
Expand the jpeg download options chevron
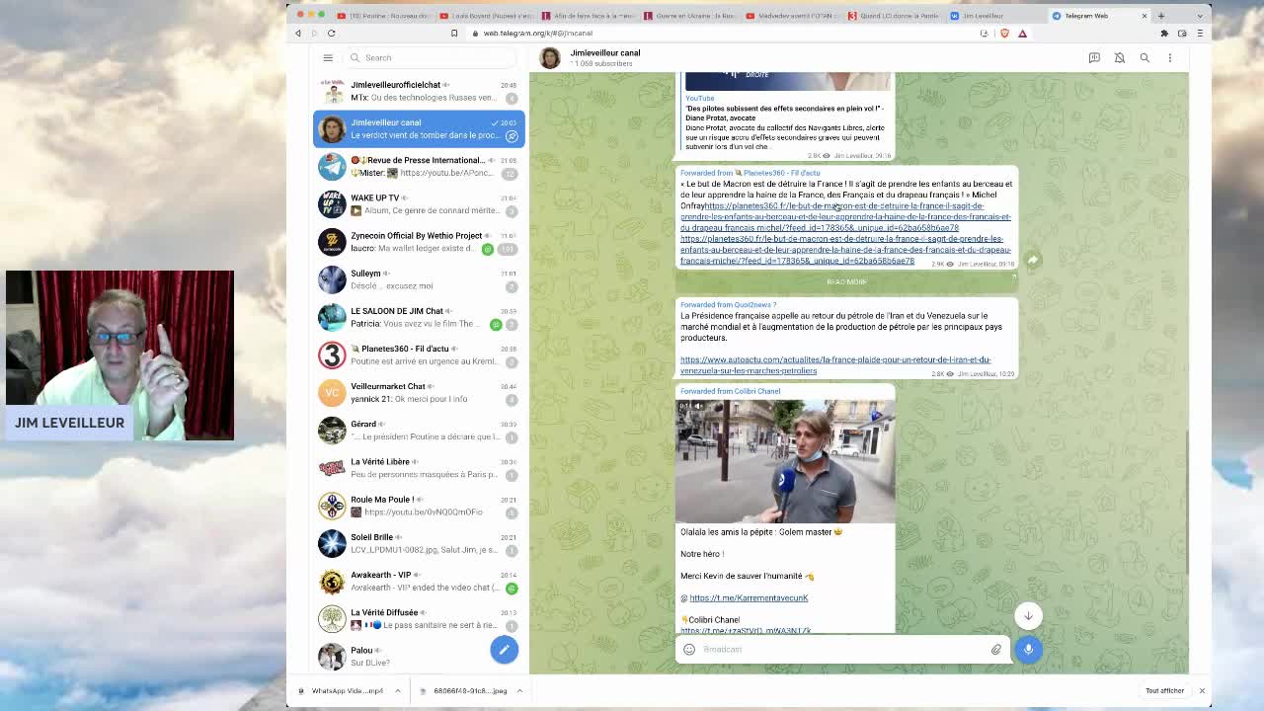pyautogui.click(x=519, y=690)
